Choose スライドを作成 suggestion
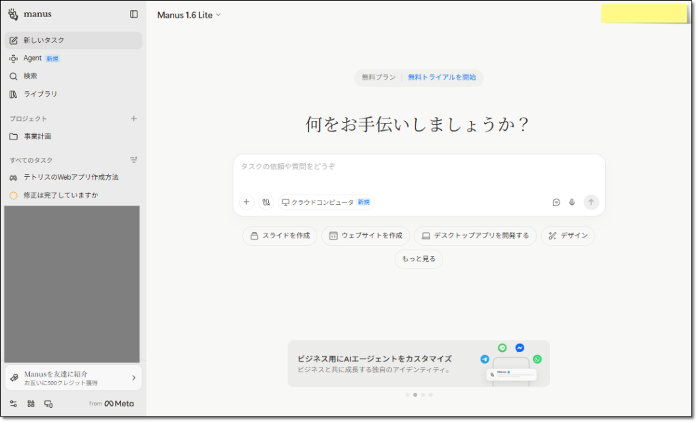Screen dimensions: 697x422 tap(280, 236)
